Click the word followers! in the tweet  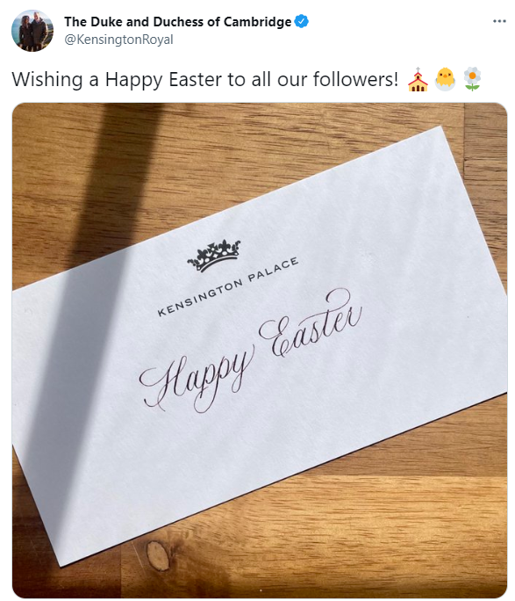tap(355, 79)
